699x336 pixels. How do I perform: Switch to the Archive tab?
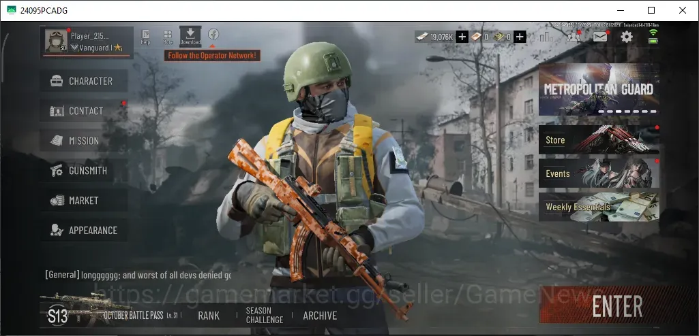pos(320,316)
